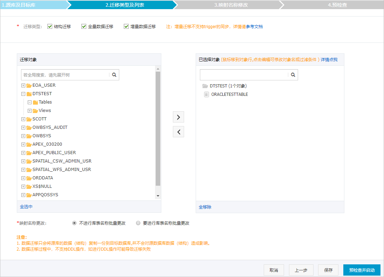Viewport: 384px width, 277px height.
Task: Click the APEX_030200 folder icon
Action: [x=29, y=144]
